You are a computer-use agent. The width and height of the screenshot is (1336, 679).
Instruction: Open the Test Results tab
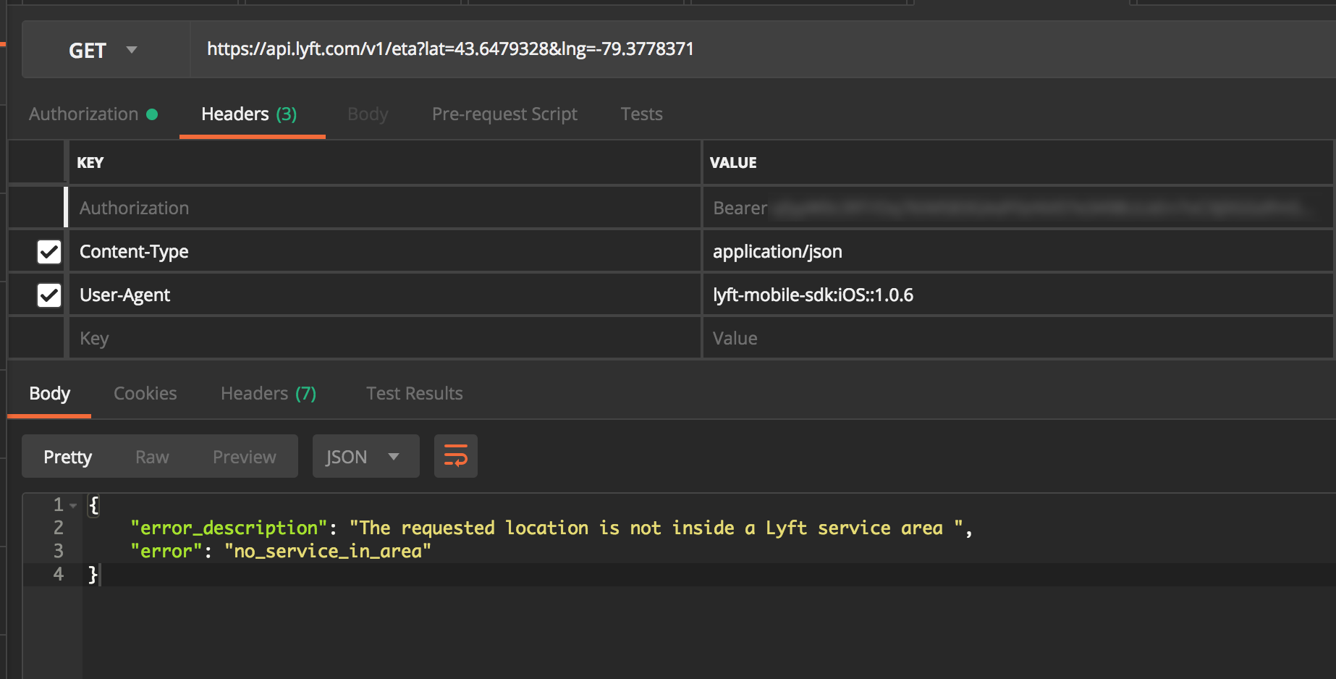(414, 394)
